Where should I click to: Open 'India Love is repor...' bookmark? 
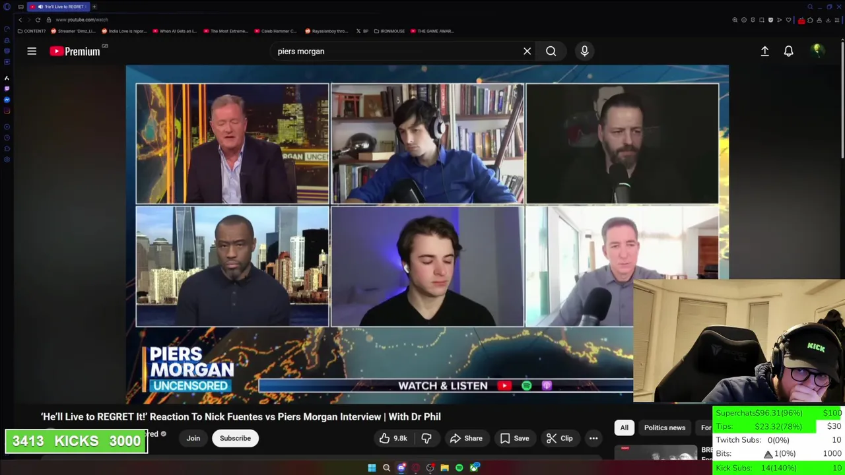click(124, 31)
